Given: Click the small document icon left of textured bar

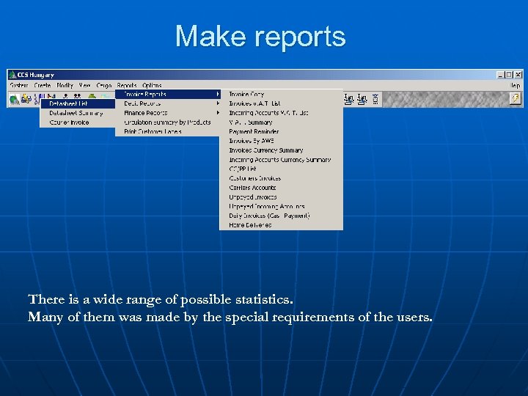Looking at the screenshot, I should pyautogui.click(x=375, y=99).
